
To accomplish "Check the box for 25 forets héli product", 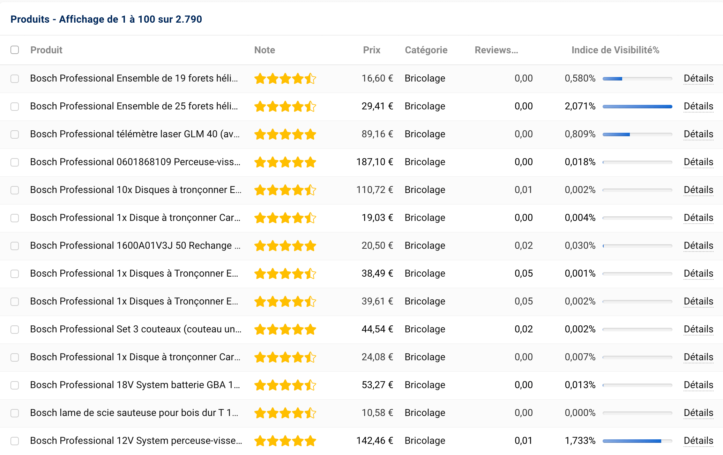I will tap(15, 107).
